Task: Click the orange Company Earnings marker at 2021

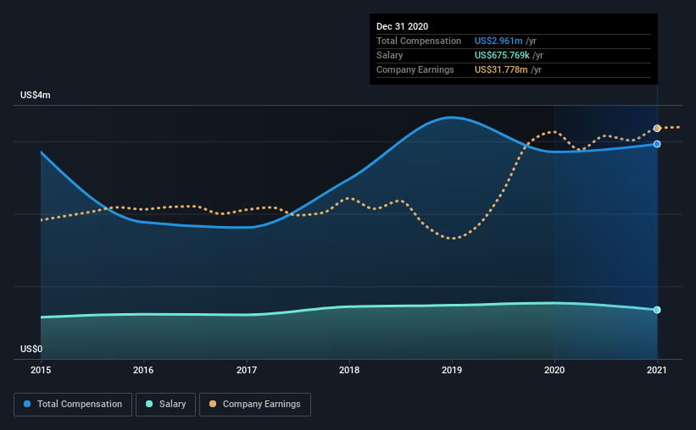Action: pyautogui.click(x=657, y=128)
